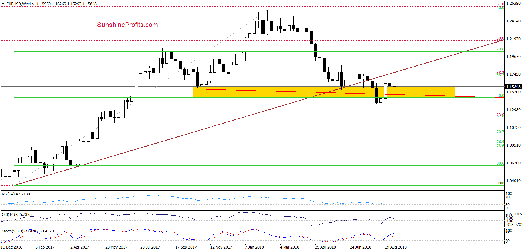Viewport: 523px width, 251px height.
Task: Click the EURUSD,Weekly chart title text
Action: [x=20, y=4]
